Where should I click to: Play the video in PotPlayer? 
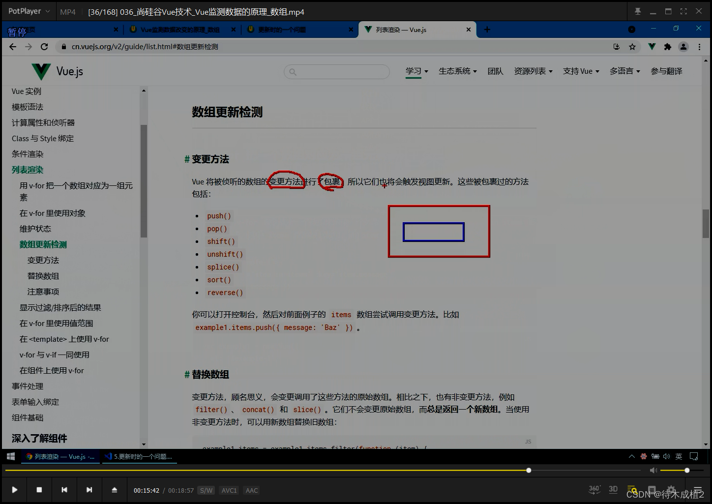tap(14, 490)
